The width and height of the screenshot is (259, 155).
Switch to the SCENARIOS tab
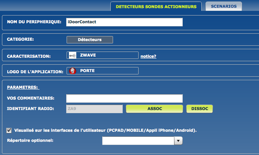224,6
